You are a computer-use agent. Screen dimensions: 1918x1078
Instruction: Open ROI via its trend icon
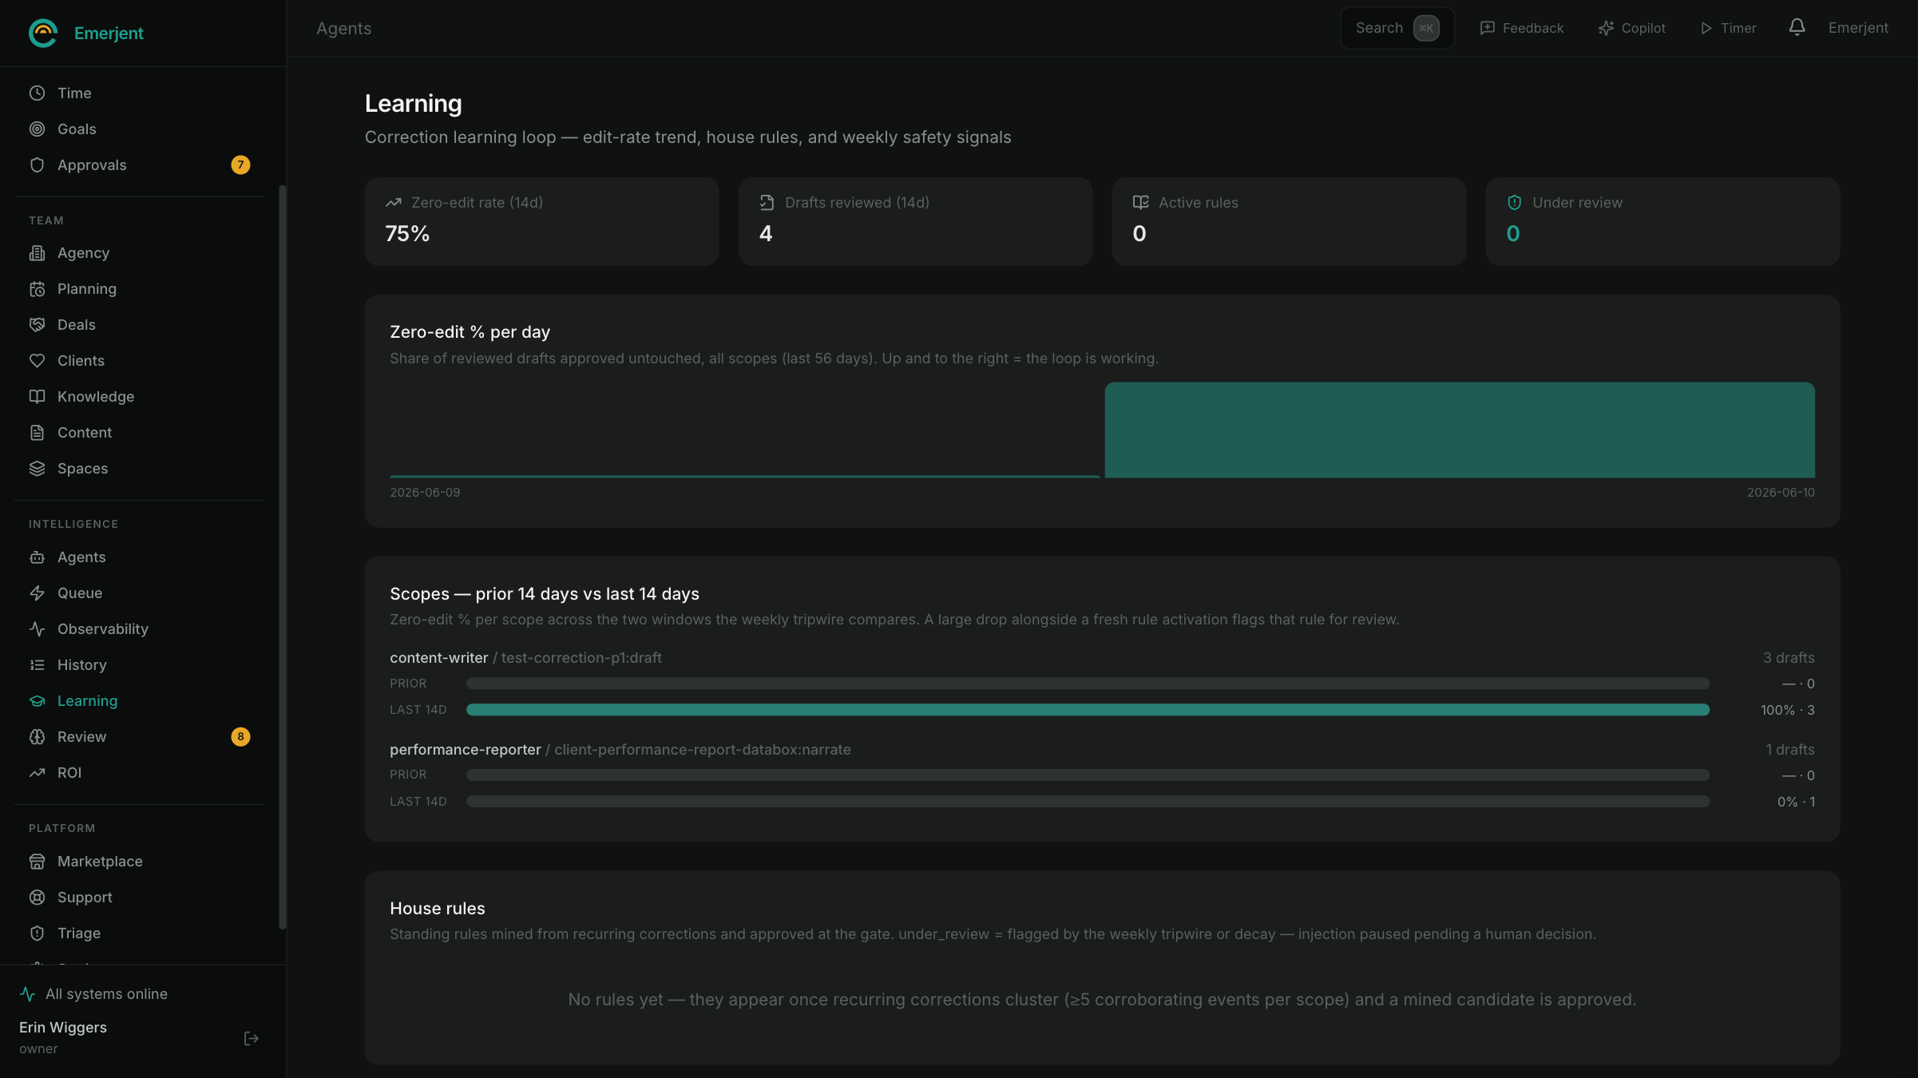[37, 772]
